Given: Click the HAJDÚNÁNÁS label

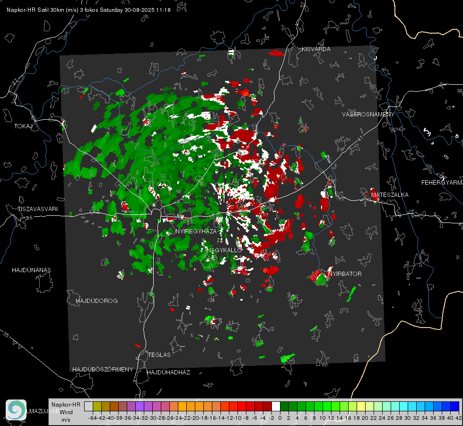Looking at the screenshot, I should (31, 270).
